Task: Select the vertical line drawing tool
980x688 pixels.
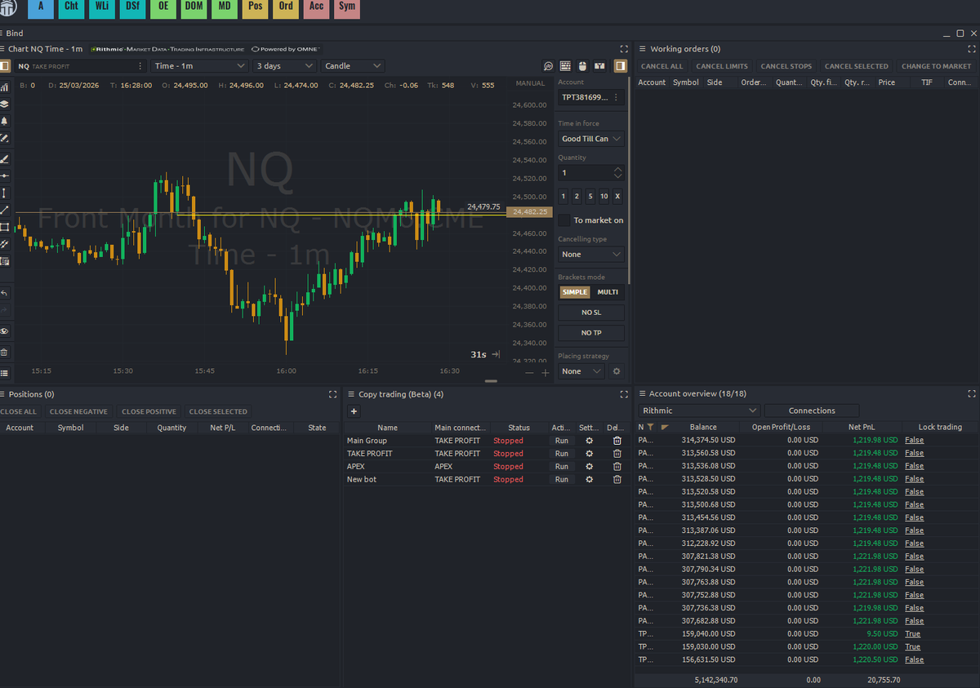Action: pyautogui.click(x=4, y=193)
